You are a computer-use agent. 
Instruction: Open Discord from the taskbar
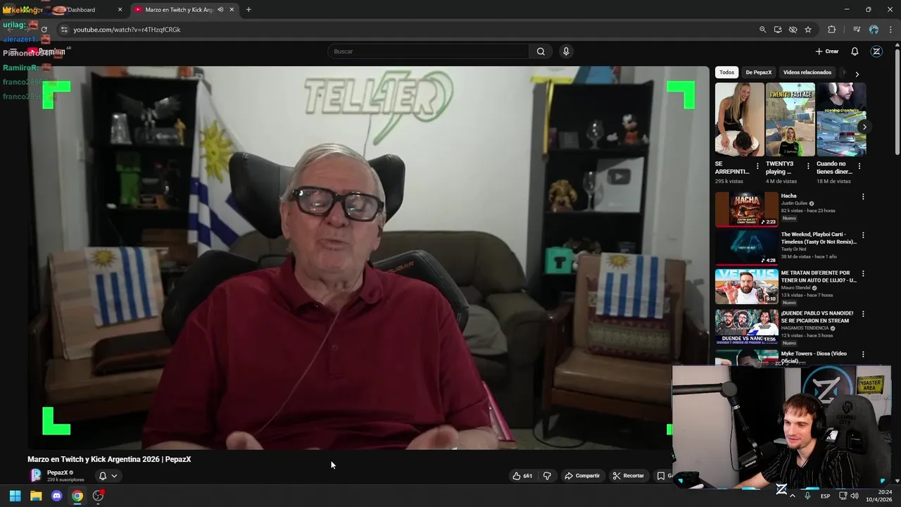pos(56,496)
